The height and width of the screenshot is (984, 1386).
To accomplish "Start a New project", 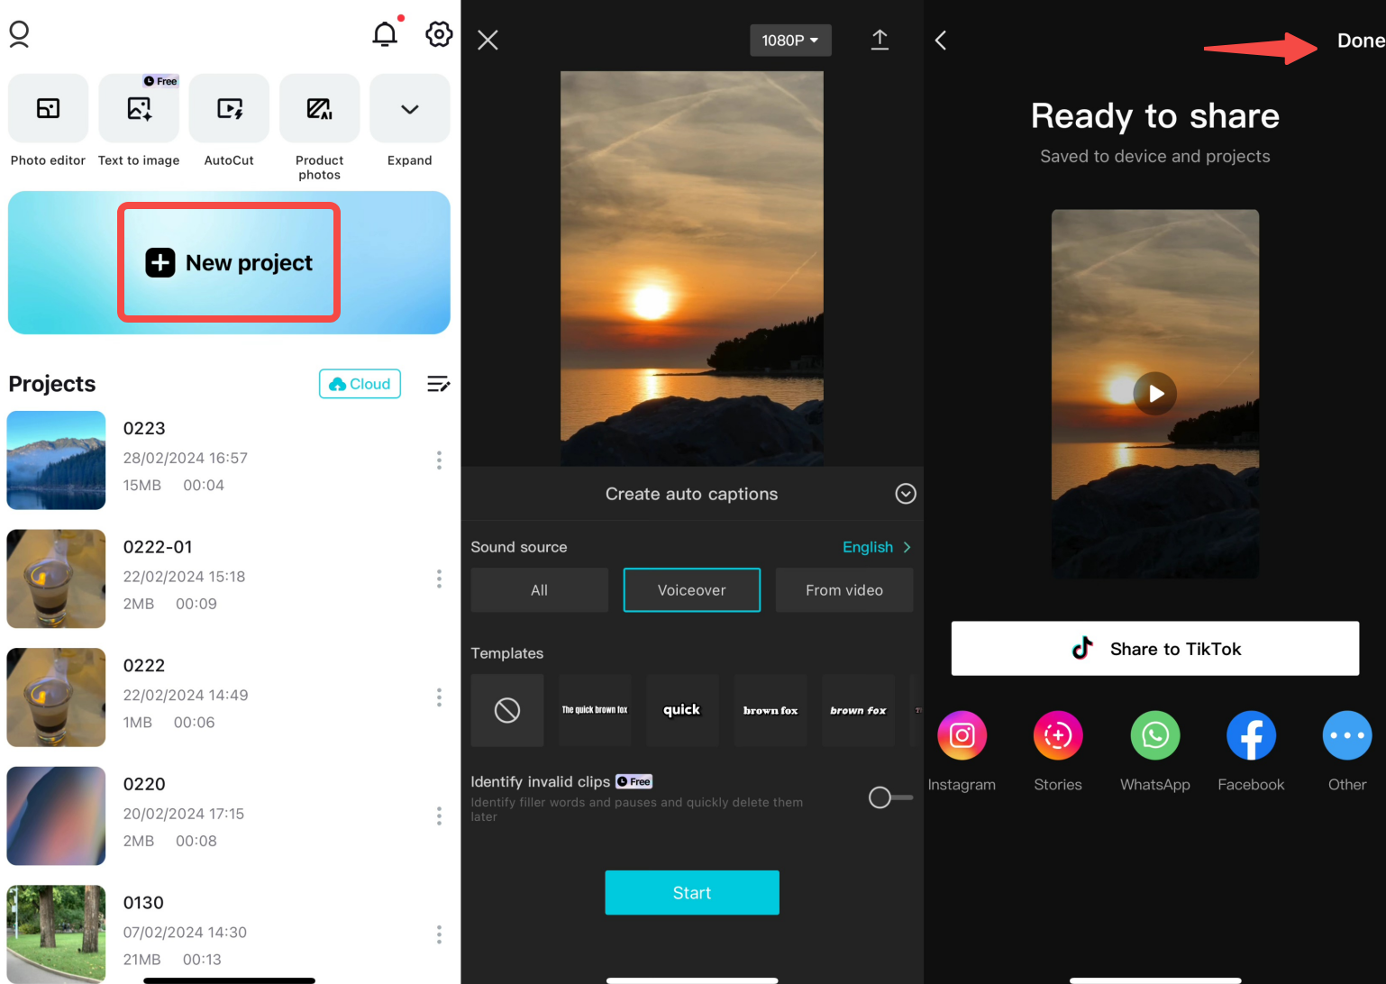I will point(228,262).
